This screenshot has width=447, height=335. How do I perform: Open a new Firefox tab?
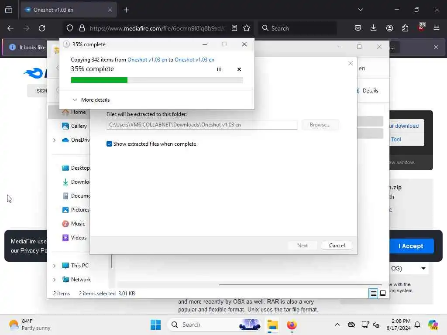click(x=126, y=10)
